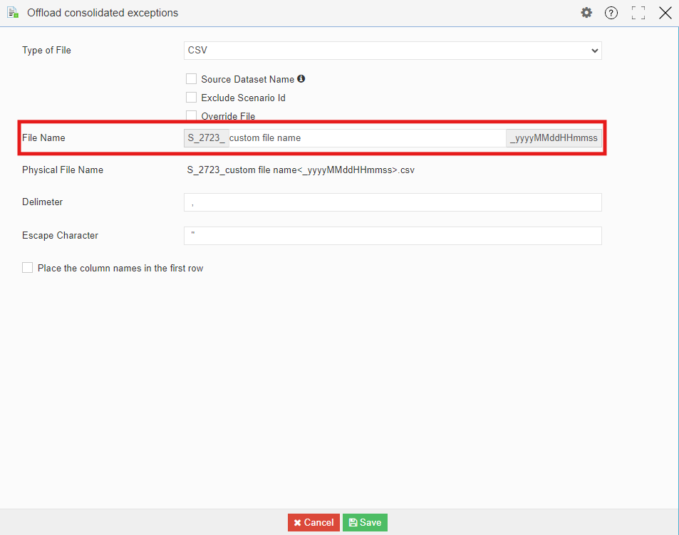Screen dimensions: 679x535
Task: Enable the Source Dataset Name checkbox
Action: point(191,79)
